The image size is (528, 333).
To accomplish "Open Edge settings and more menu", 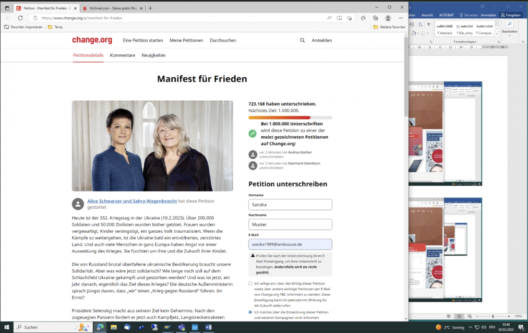I will tap(400, 18).
